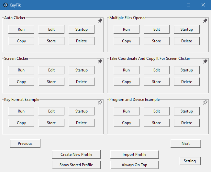The image size is (211, 172).
Task: Click the Screen Clicker pin icon
Action: 100,61
